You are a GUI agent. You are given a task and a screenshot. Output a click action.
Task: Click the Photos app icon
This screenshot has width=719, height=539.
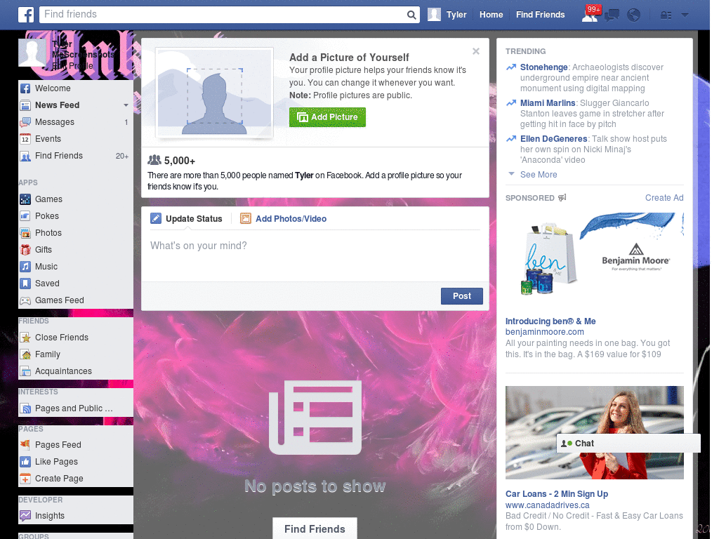(x=25, y=233)
